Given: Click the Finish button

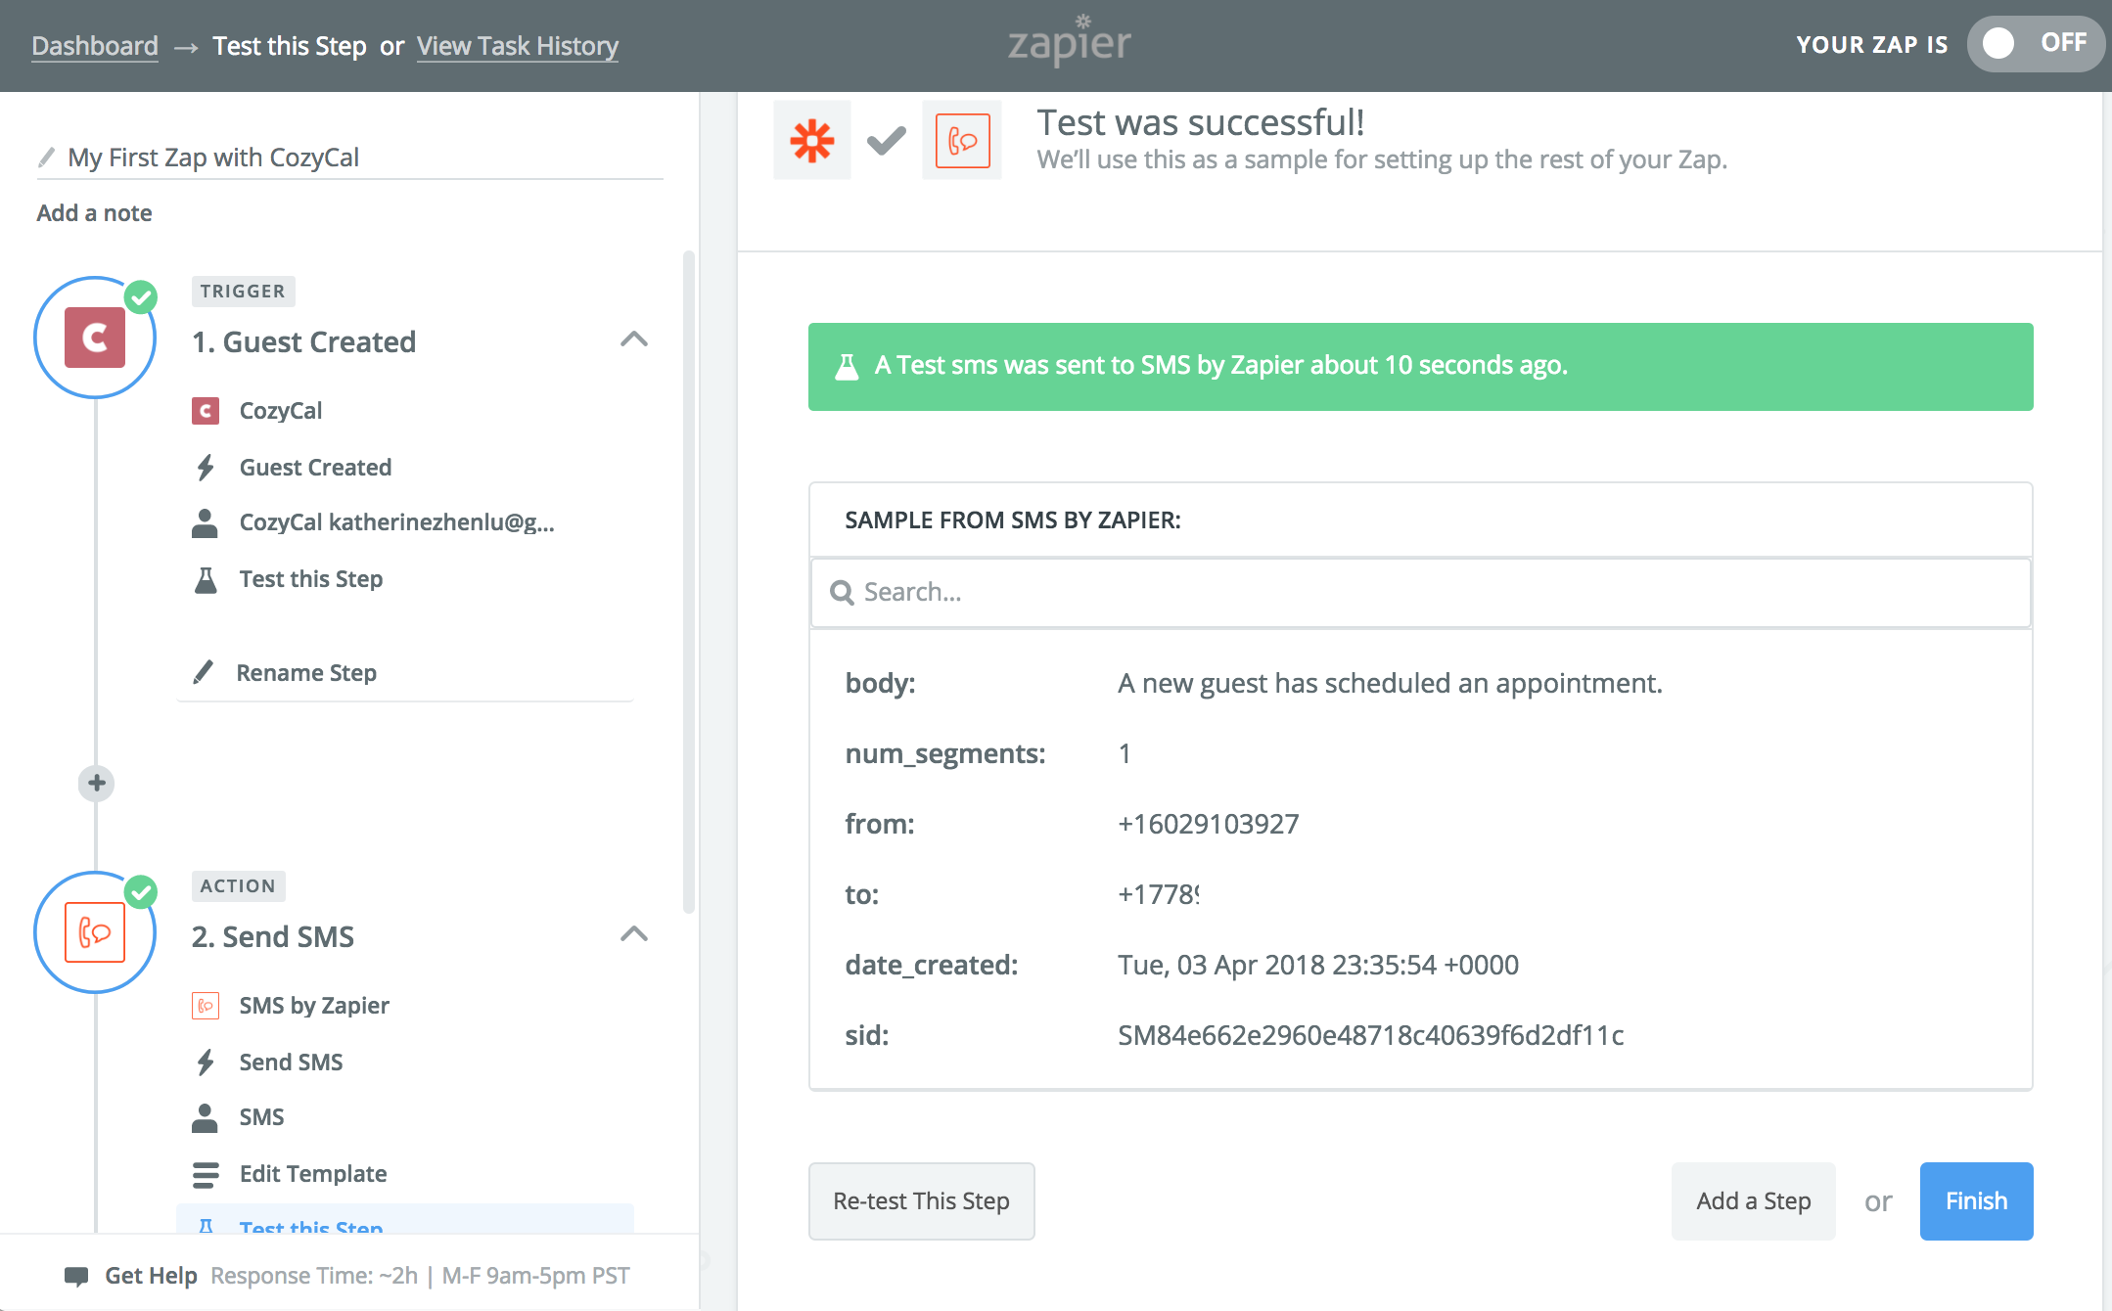Looking at the screenshot, I should (1975, 1201).
